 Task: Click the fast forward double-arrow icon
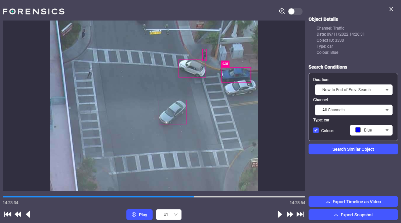(x=290, y=215)
